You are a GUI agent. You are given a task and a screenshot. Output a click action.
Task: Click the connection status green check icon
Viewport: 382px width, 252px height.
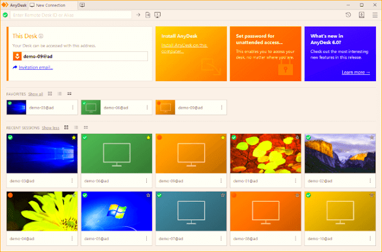pyautogui.click(x=5, y=15)
